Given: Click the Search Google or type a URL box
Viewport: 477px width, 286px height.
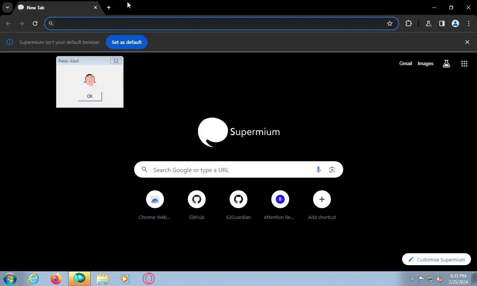Looking at the screenshot, I should pos(238,170).
